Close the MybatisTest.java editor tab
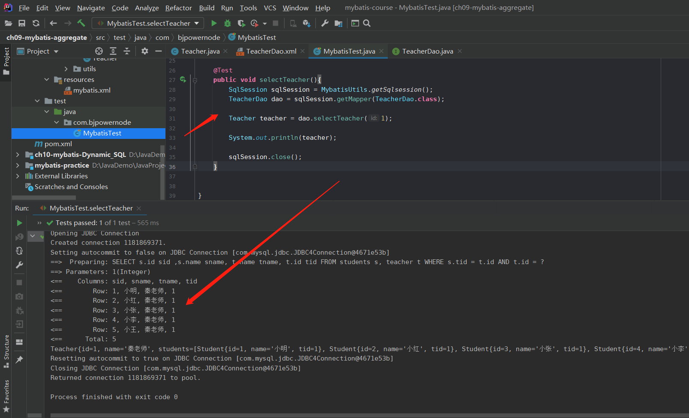The height and width of the screenshot is (418, 689). (x=381, y=51)
